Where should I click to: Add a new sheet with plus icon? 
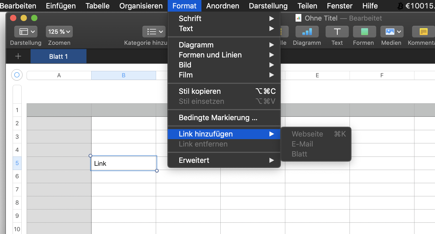pyautogui.click(x=18, y=56)
